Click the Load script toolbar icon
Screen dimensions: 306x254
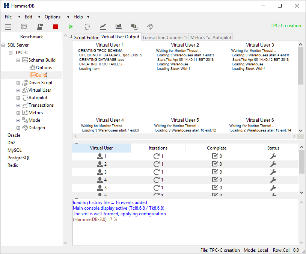[x=40, y=27]
